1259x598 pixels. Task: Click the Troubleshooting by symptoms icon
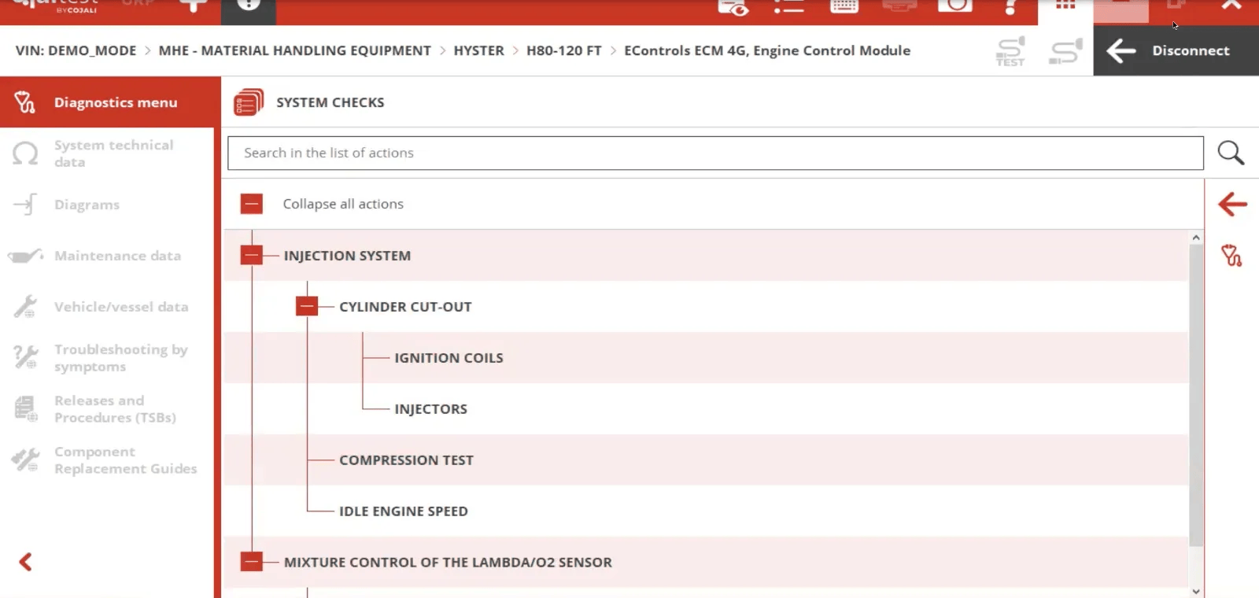[x=25, y=357]
